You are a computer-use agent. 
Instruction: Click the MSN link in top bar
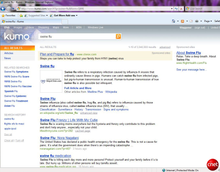click(x=79, y=28)
